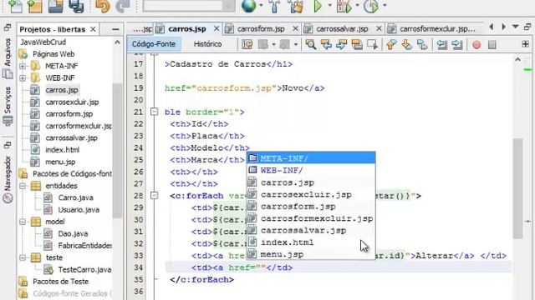
Task: Open the Debug project dropdown arrow
Action: (x=357, y=5)
